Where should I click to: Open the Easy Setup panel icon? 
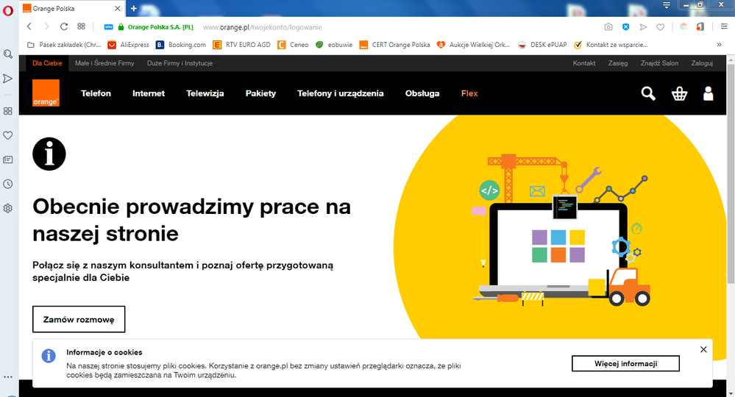point(724,26)
